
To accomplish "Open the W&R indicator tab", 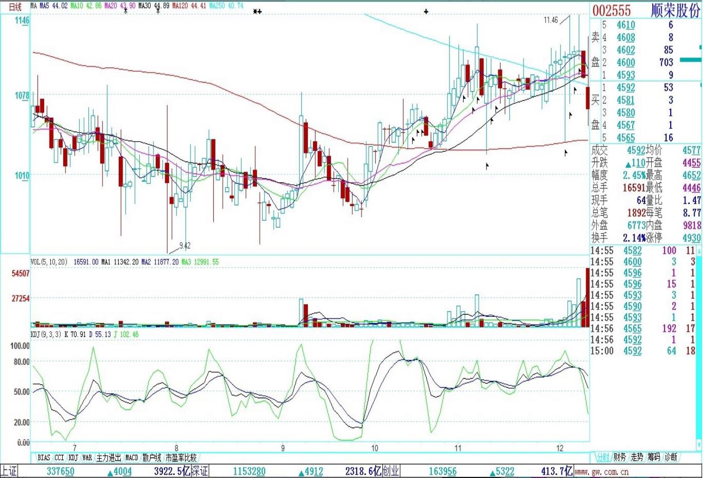I will pyautogui.click(x=87, y=458).
